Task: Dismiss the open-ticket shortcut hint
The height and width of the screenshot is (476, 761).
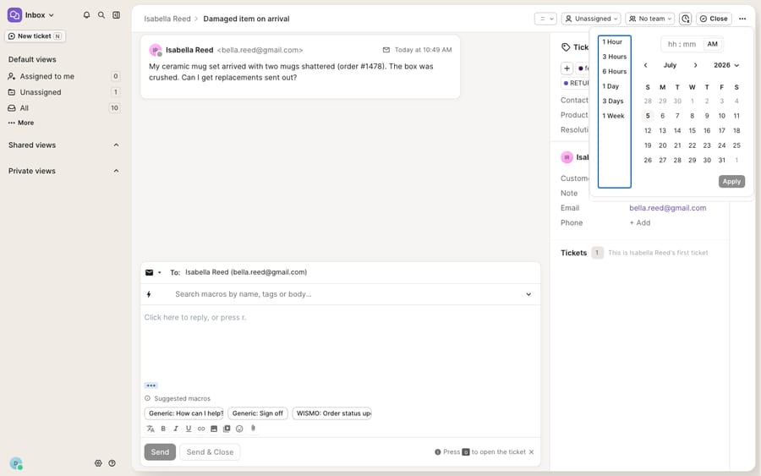Action: (532, 451)
